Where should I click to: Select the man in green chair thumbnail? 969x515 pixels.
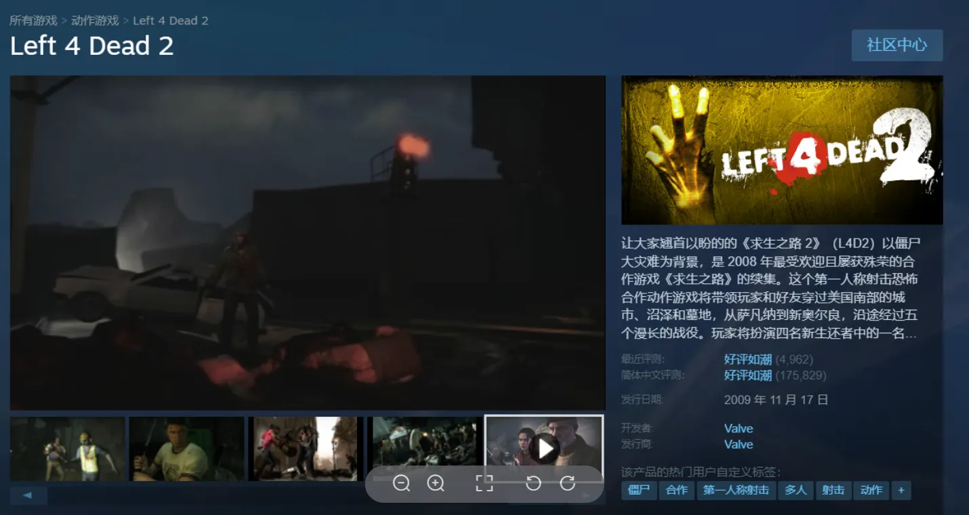(186, 449)
